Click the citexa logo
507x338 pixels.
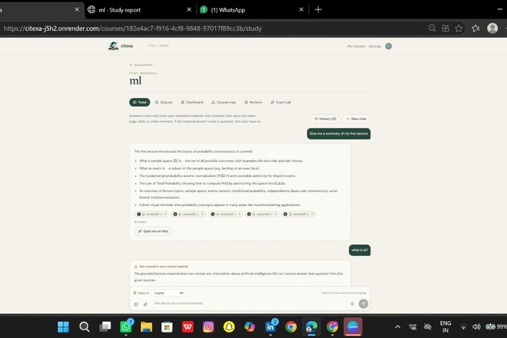(120, 46)
